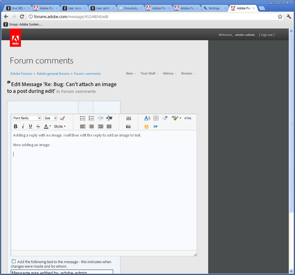This screenshot has height=275, width=295.
Task: Open the Adobe Forums breadcrumb link
Action: pos(21,74)
